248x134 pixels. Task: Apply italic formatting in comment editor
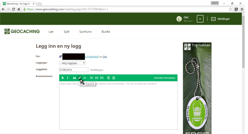(x=68, y=78)
